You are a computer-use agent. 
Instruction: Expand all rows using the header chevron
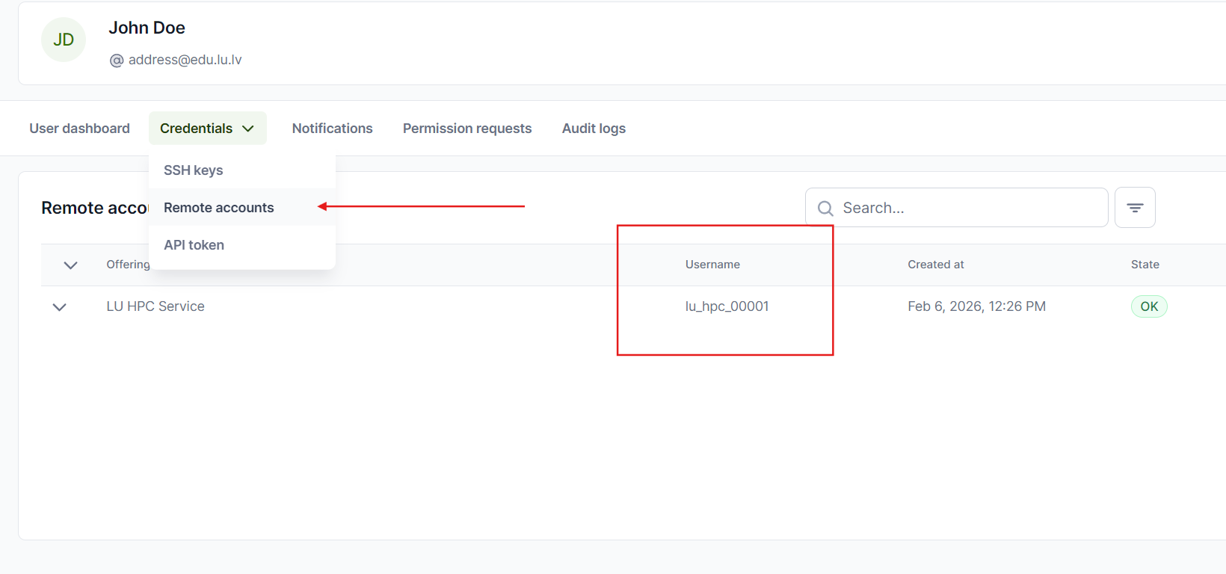(x=71, y=265)
